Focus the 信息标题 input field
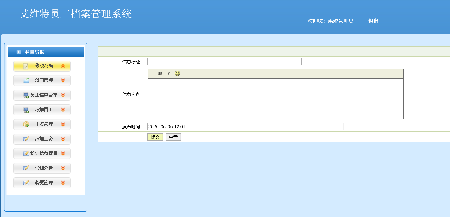Screen dimensions: 450x217 pos(224,62)
